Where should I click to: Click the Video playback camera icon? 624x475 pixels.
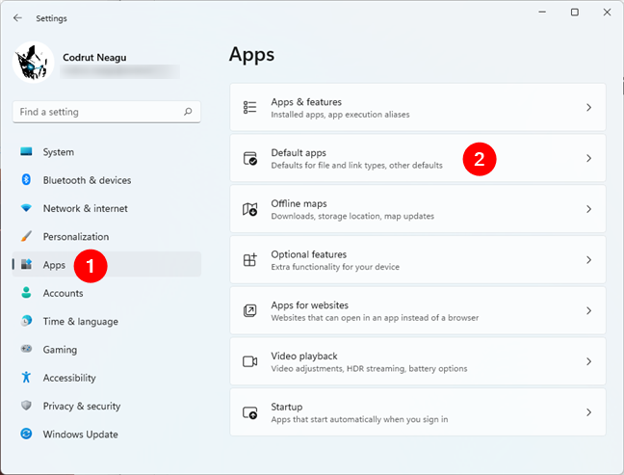(250, 361)
